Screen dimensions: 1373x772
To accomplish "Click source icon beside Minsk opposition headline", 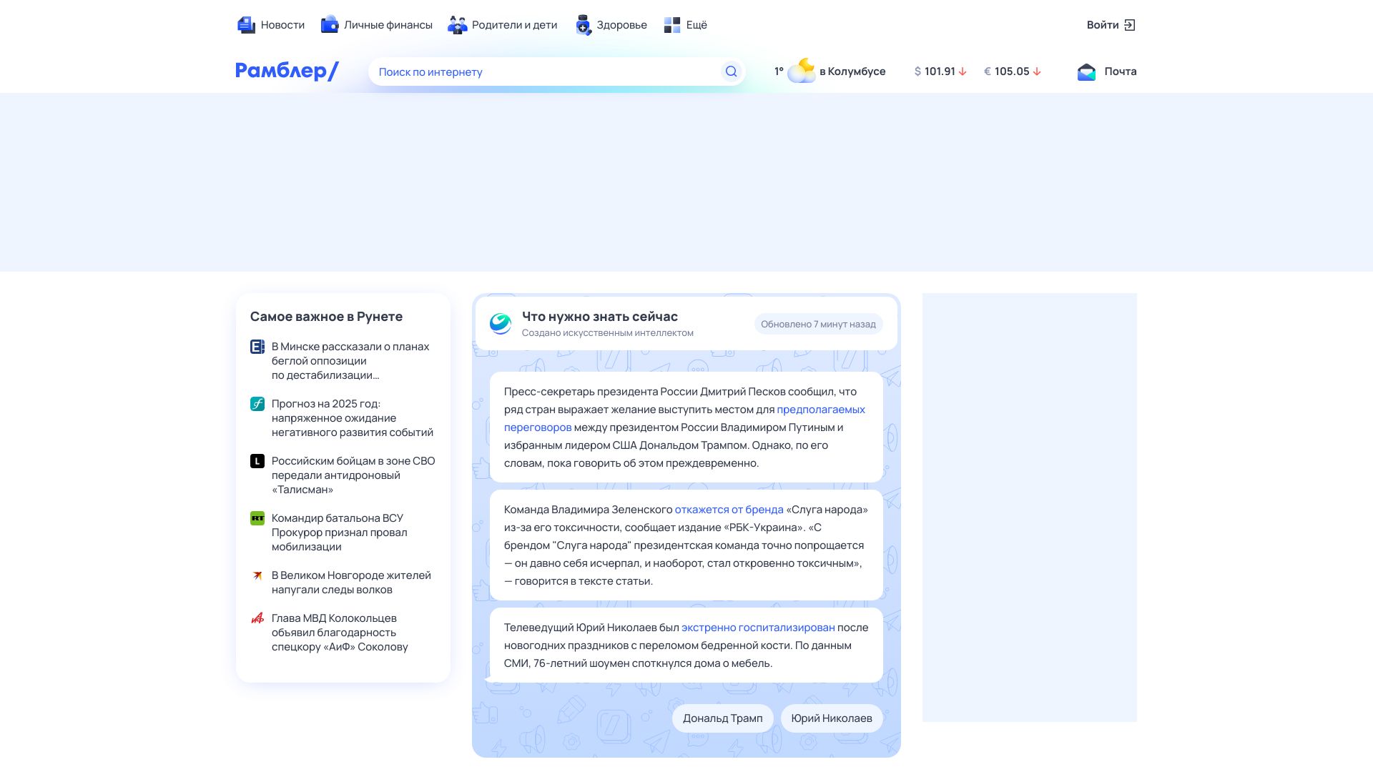I will point(257,347).
